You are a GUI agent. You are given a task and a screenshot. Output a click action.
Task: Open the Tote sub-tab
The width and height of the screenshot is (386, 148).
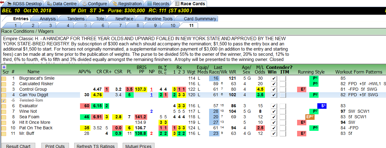(100, 19)
